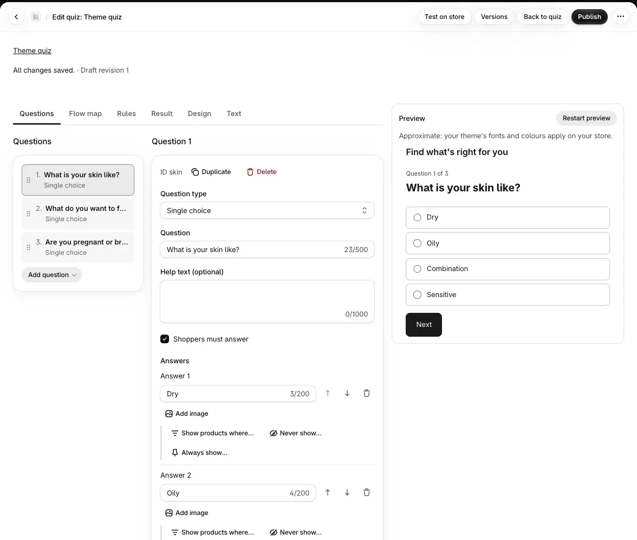Open Never show for Answer 1
The width and height of the screenshot is (637, 540).
click(296, 433)
